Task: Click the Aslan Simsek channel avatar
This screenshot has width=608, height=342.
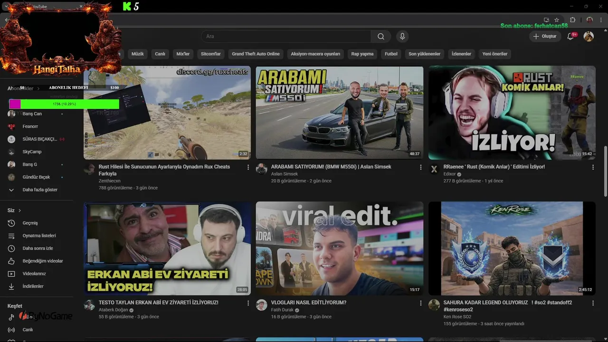Action: (261, 169)
